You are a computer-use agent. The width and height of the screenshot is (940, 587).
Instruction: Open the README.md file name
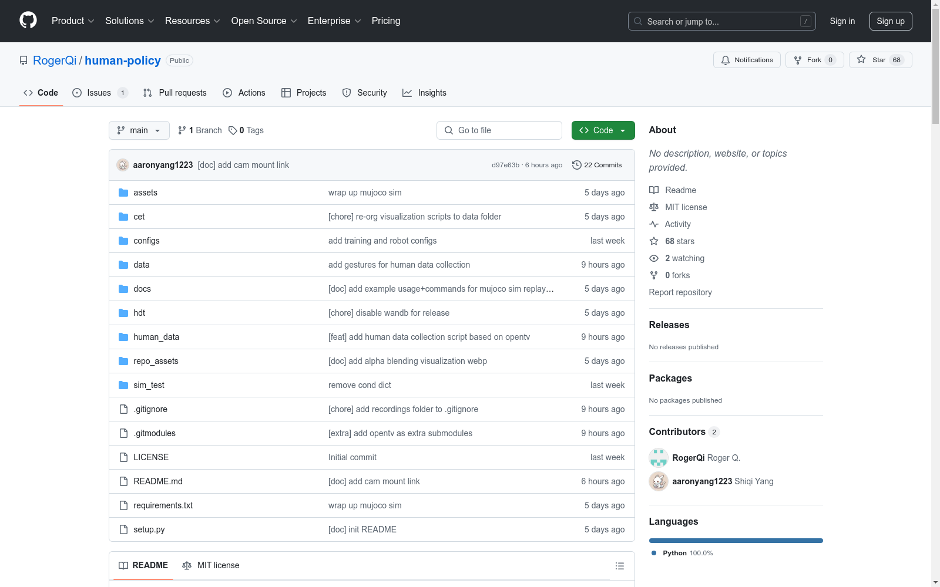tap(158, 481)
